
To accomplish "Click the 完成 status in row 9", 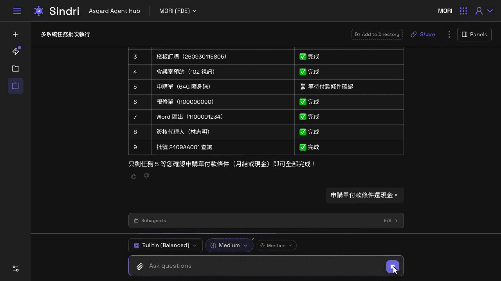I will pyautogui.click(x=349, y=148).
